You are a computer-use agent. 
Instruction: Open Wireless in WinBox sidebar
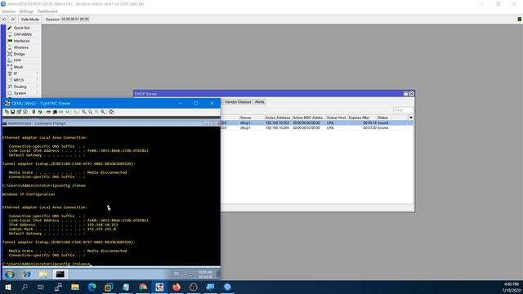coord(21,47)
